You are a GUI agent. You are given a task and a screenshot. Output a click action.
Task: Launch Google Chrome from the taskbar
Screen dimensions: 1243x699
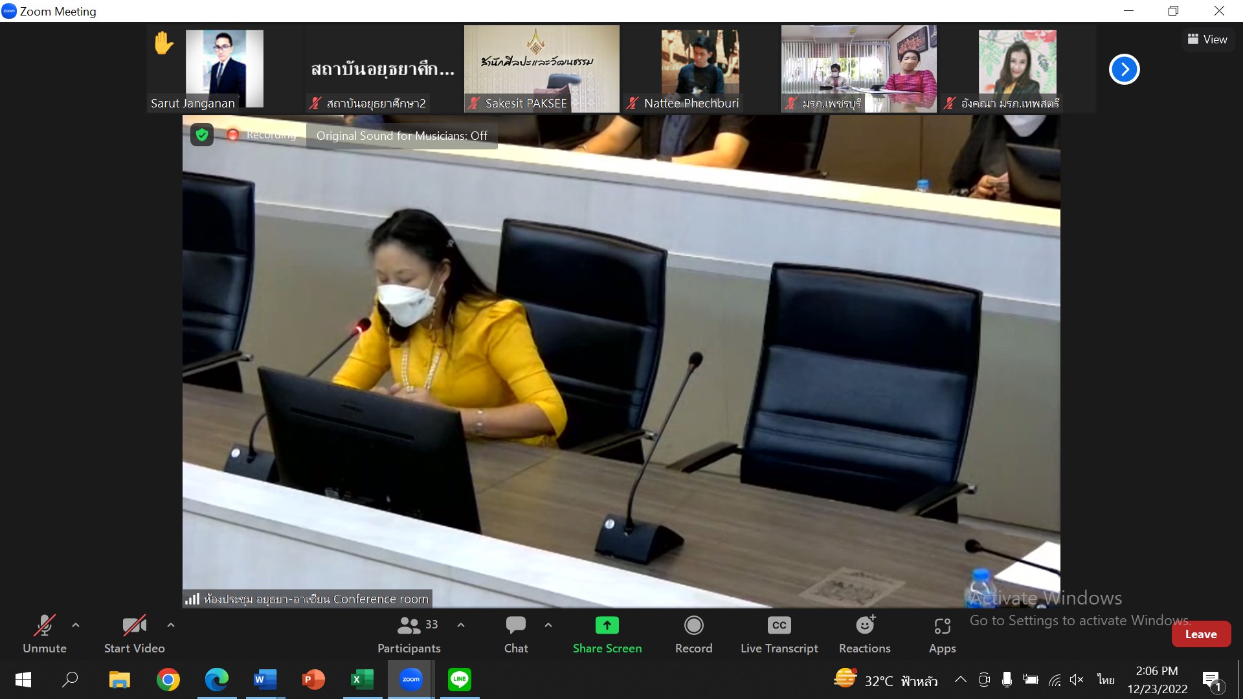[x=168, y=680]
